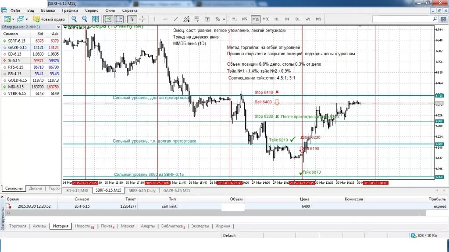This screenshot has height=252, width=449.
Task: Select the text label tool
Action: coord(207,19)
